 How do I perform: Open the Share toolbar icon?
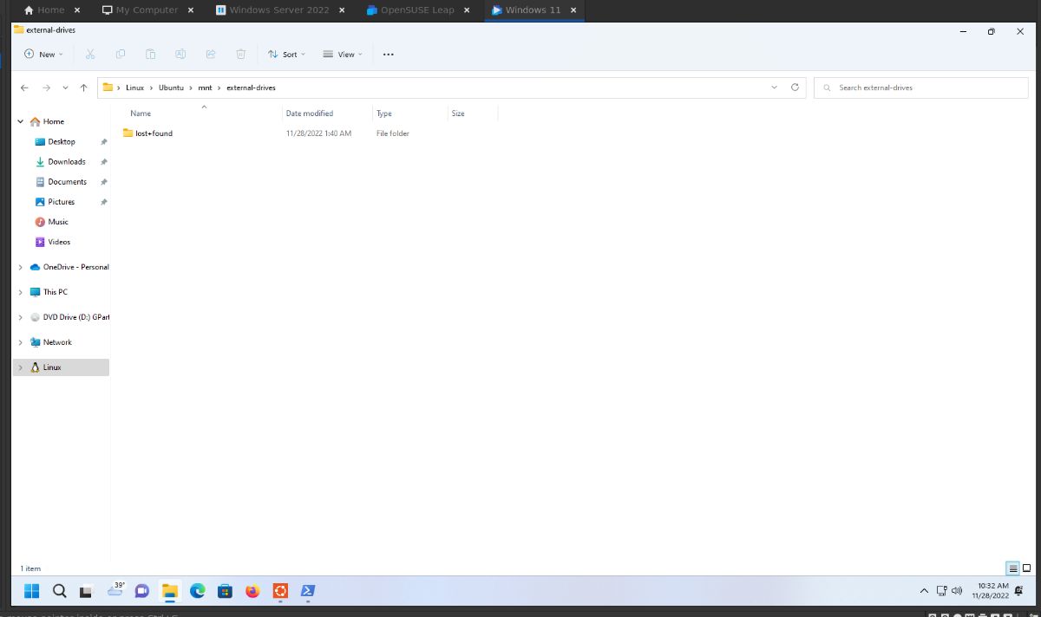(210, 54)
